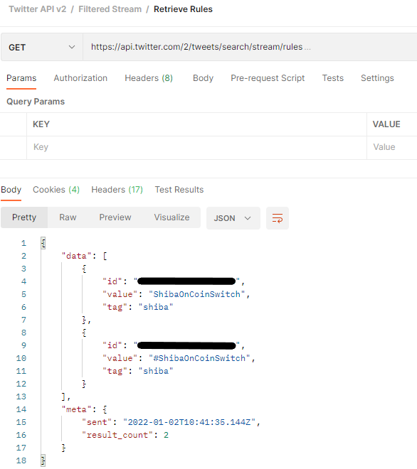
Task: Click the "#ShibaOnCoinSwitch" value on line 10
Action: pos(199,358)
